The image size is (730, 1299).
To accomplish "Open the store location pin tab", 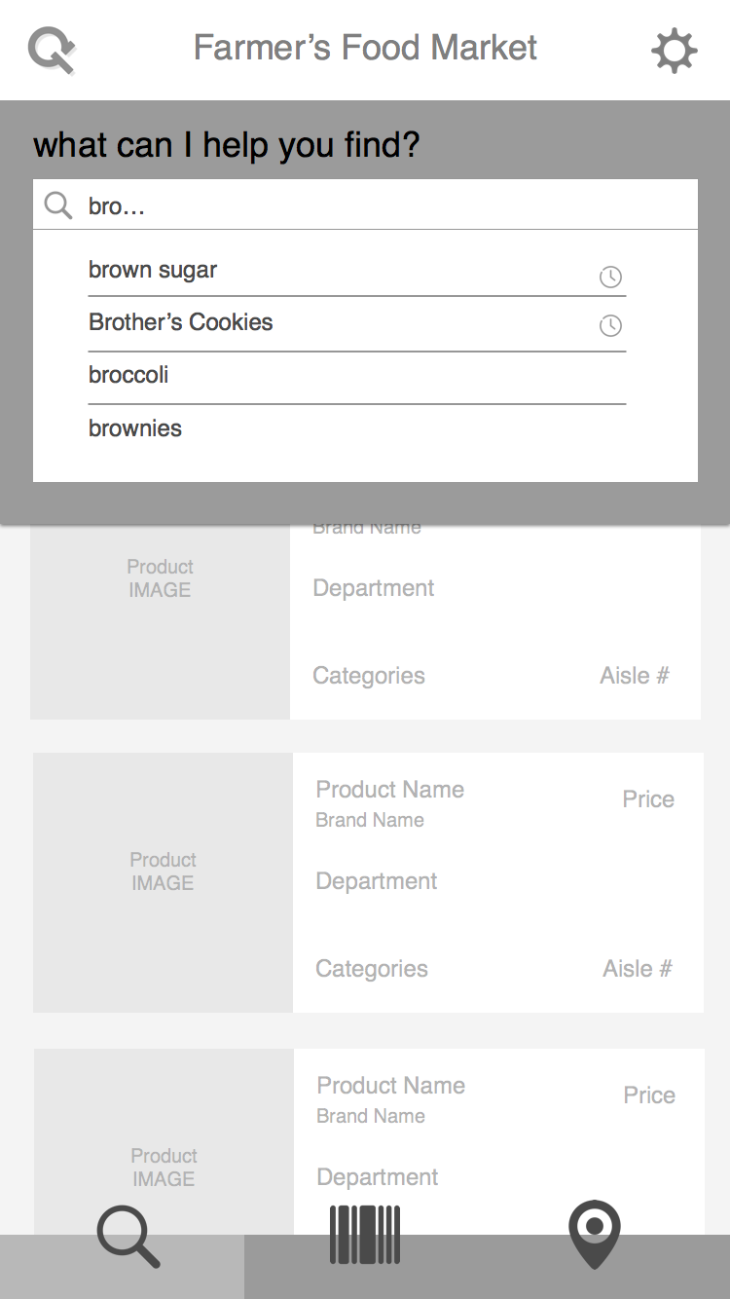I will 595,1235.
